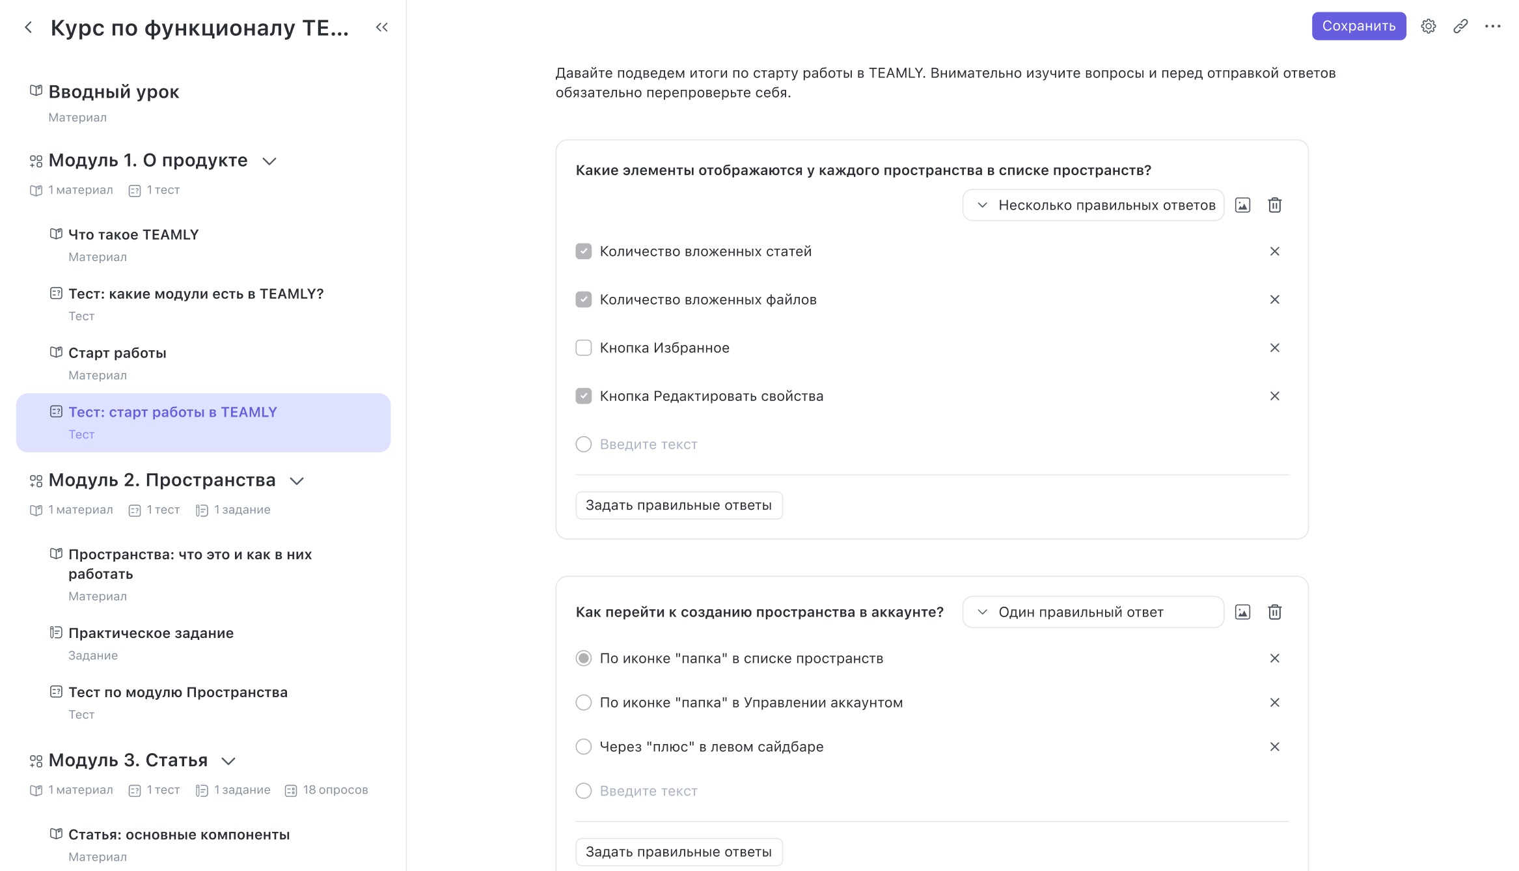Image resolution: width=1519 pixels, height=871 pixels.
Task: Open "Один правильный ответ" dropdown
Action: pos(1093,612)
